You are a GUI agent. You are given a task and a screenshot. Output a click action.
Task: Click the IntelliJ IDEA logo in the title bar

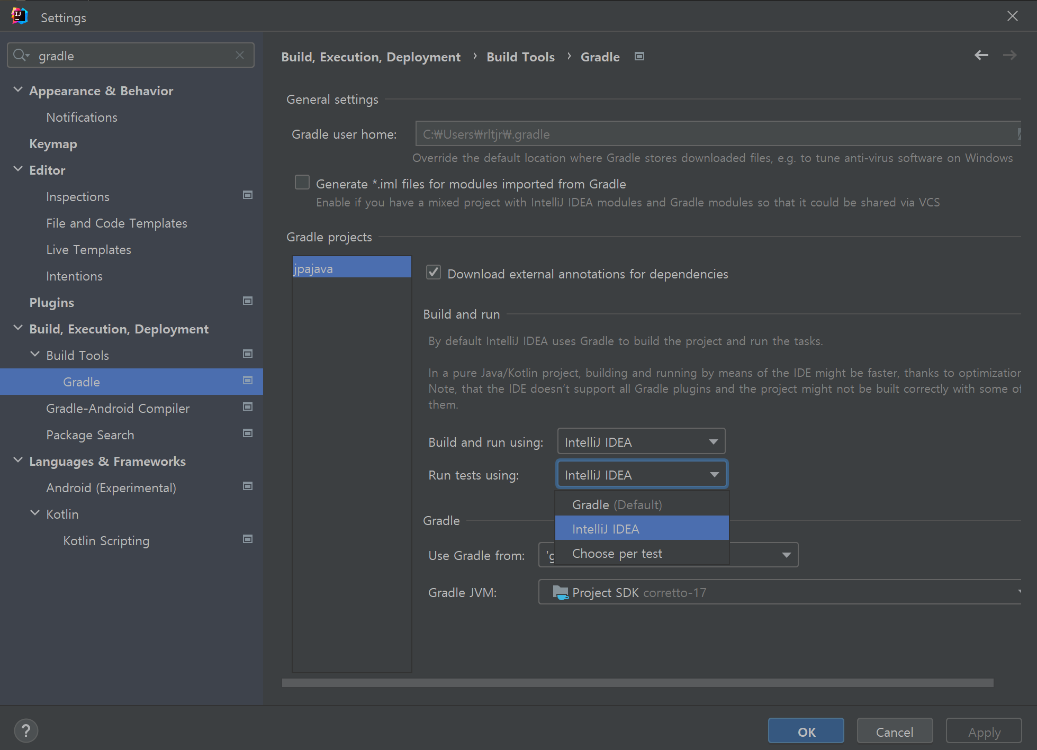pos(19,16)
